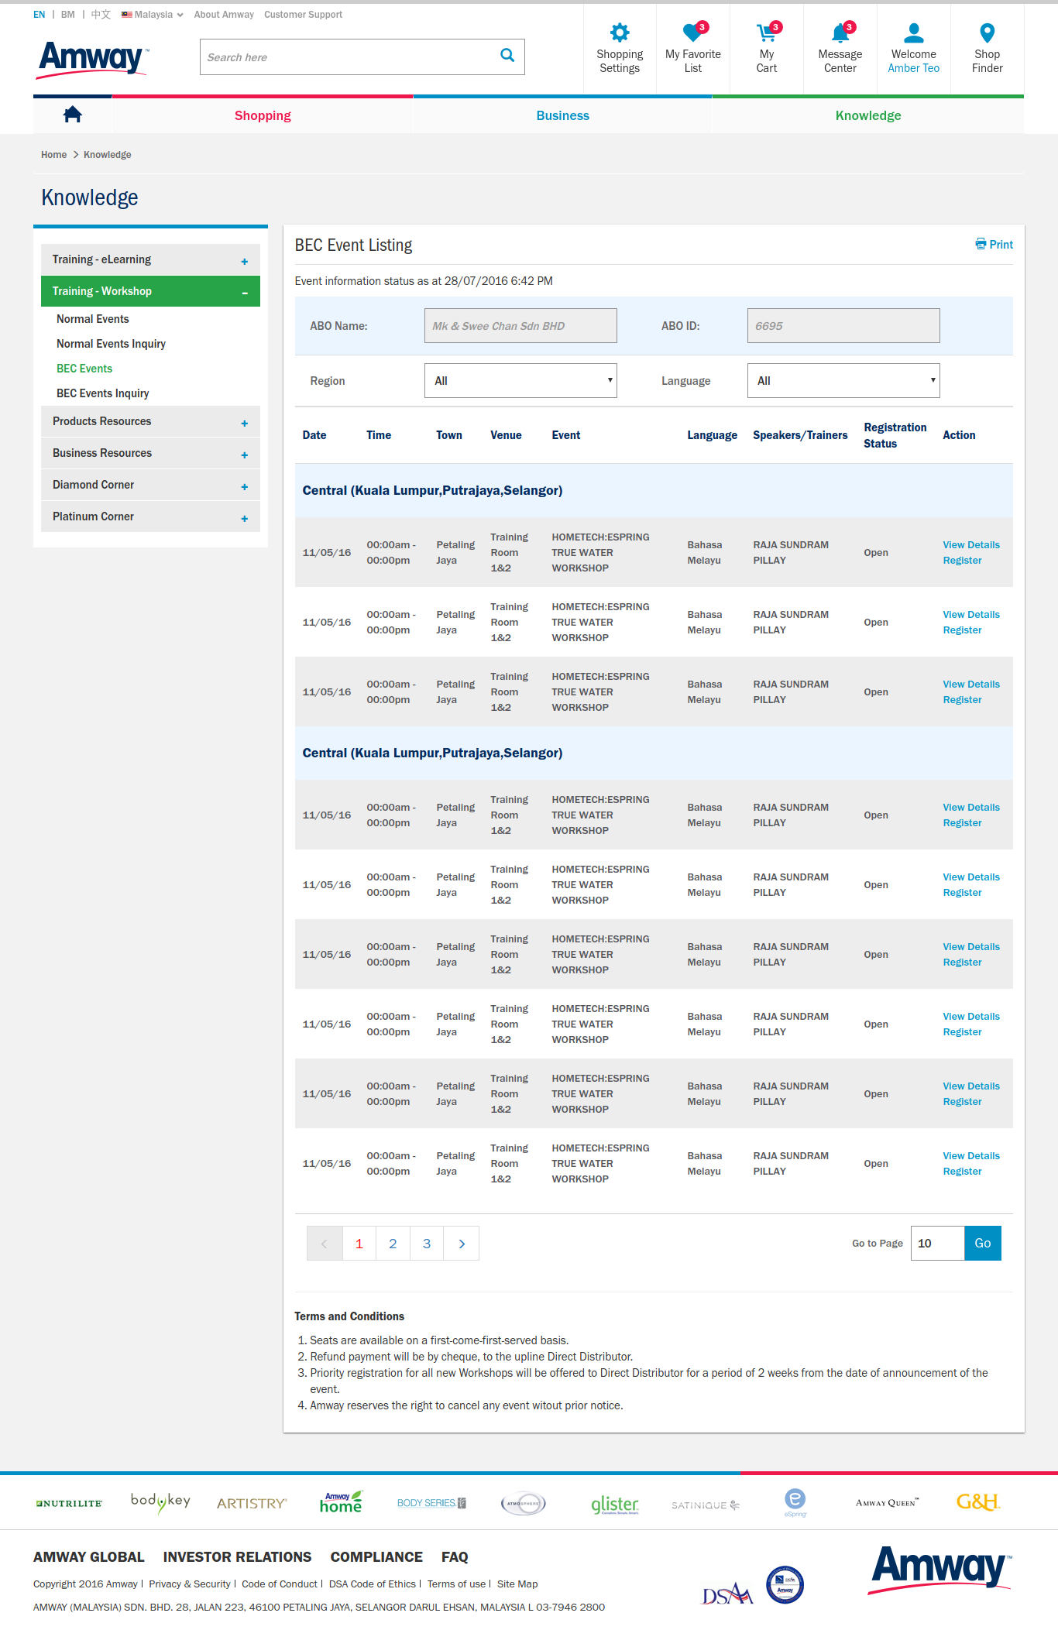This screenshot has width=1058, height=1630.
Task: Click the Print icon link
Action: [994, 244]
